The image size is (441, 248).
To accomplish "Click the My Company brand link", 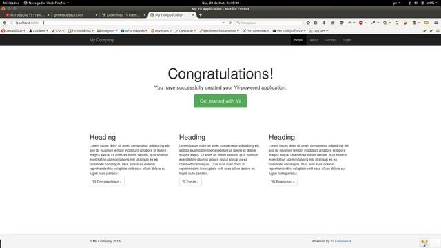I will pos(101,40).
